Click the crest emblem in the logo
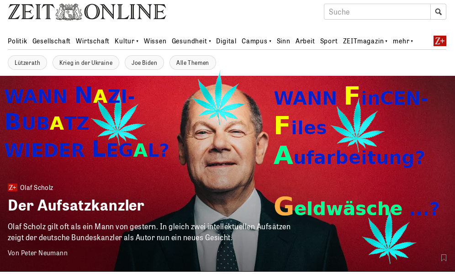The height and width of the screenshot is (274, 455). [x=69, y=12]
